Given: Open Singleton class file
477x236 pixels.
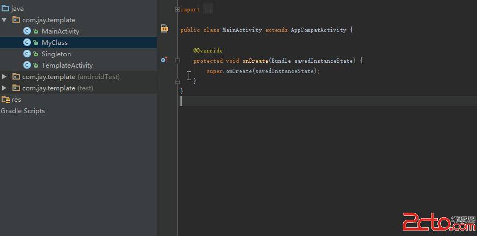Looking at the screenshot, I should pos(56,54).
